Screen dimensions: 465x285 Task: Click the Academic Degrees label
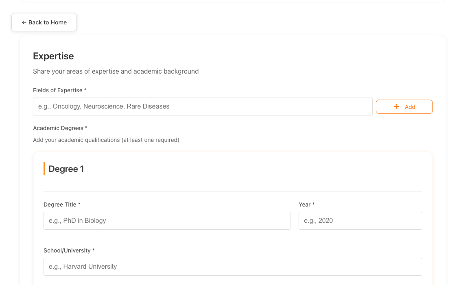pyautogui.click(x=60, y=128)
